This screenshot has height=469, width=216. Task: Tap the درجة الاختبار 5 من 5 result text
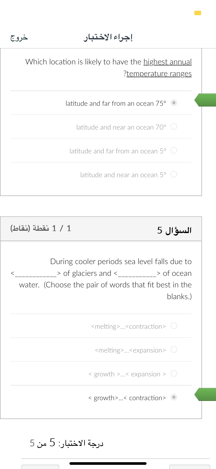[67, 443]
